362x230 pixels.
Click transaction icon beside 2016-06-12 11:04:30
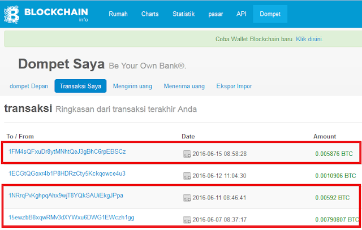pyautogui.click(x=187, y=176)
